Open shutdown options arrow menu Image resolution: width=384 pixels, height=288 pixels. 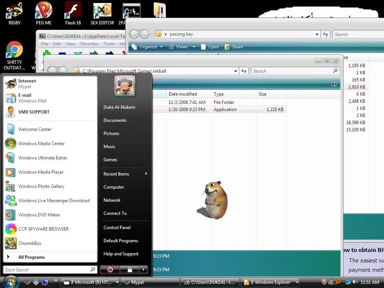(x=144, y=270)
